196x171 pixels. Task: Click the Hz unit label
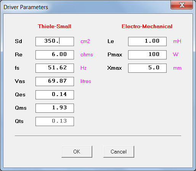pos(84,68)
